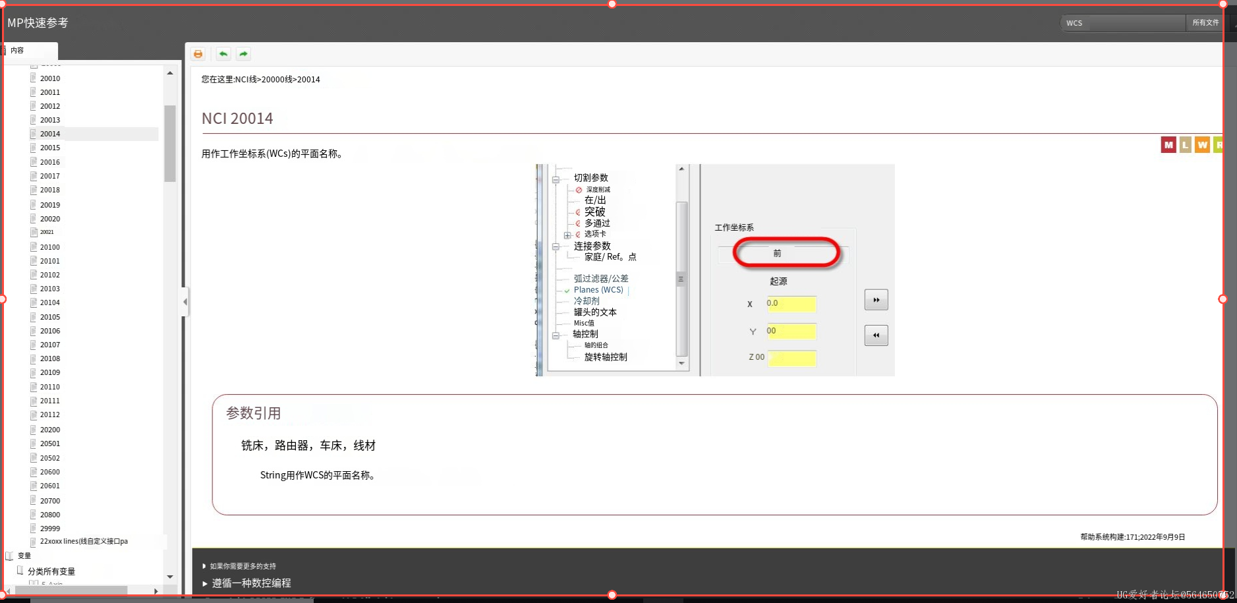Image resolution: width=1237 pixels, height=603 pixels.
Task: Switch to the 内容 tab
Action: [30, 51]
